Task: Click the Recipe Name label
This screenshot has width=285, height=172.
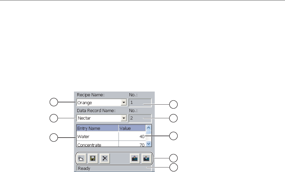Action: click(91, 95)
